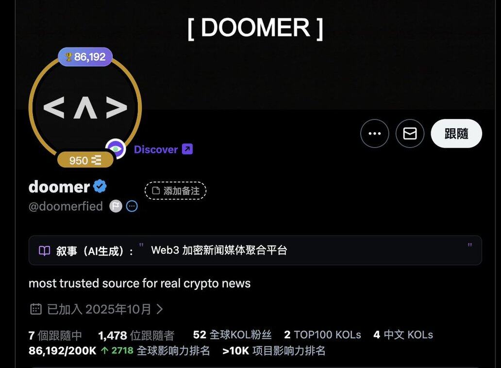Click the gold 950 score badge
The height and width of the screenshot is (368, 501).
85,160
